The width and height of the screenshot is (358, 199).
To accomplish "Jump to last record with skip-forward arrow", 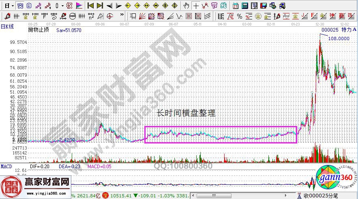I will pos(100,6).
